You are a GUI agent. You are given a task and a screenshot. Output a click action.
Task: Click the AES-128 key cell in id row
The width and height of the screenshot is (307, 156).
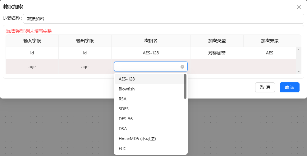tap(151, 53)
